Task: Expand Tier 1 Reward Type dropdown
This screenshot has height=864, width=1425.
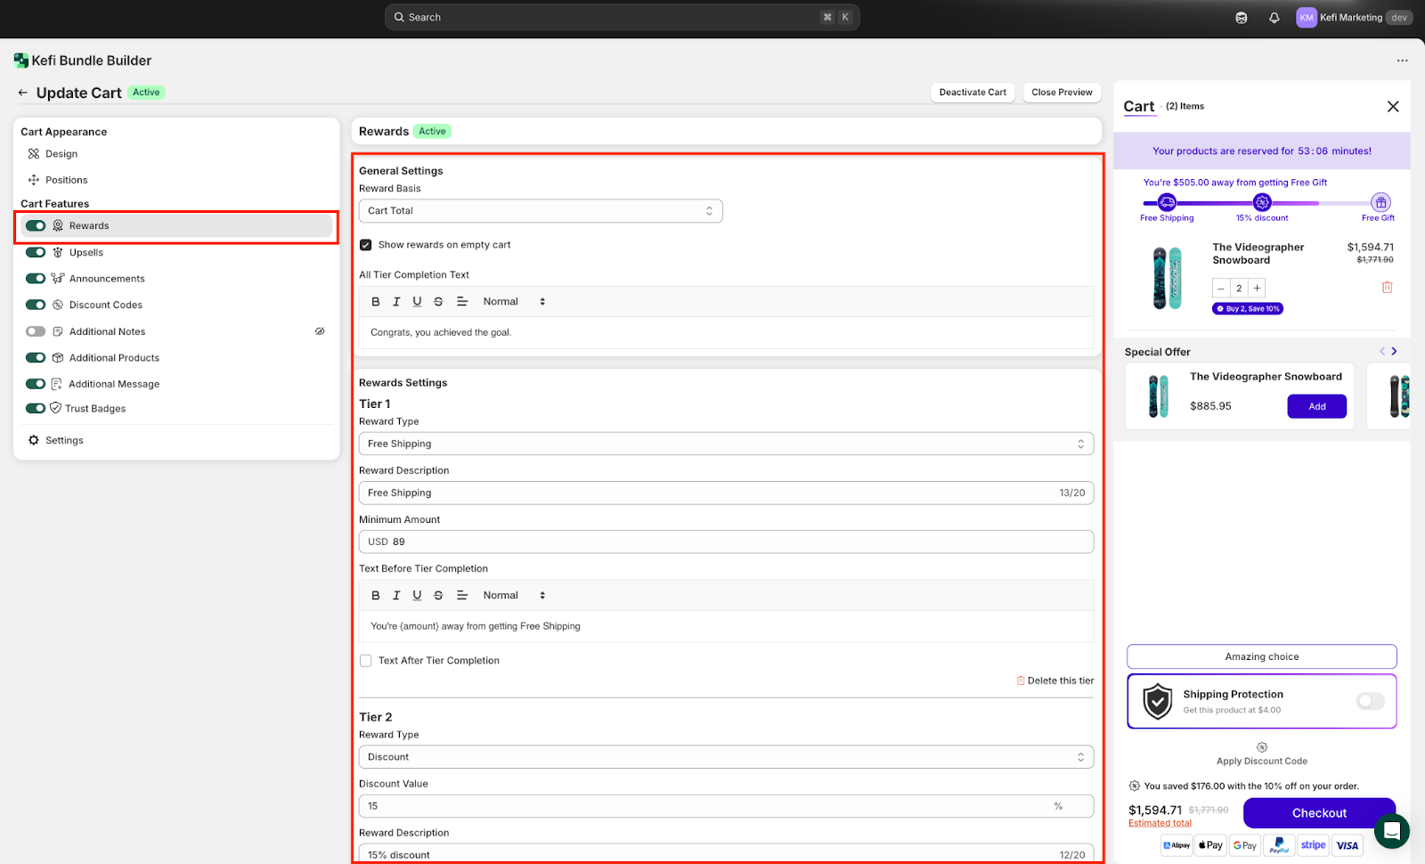Action: 725,444
